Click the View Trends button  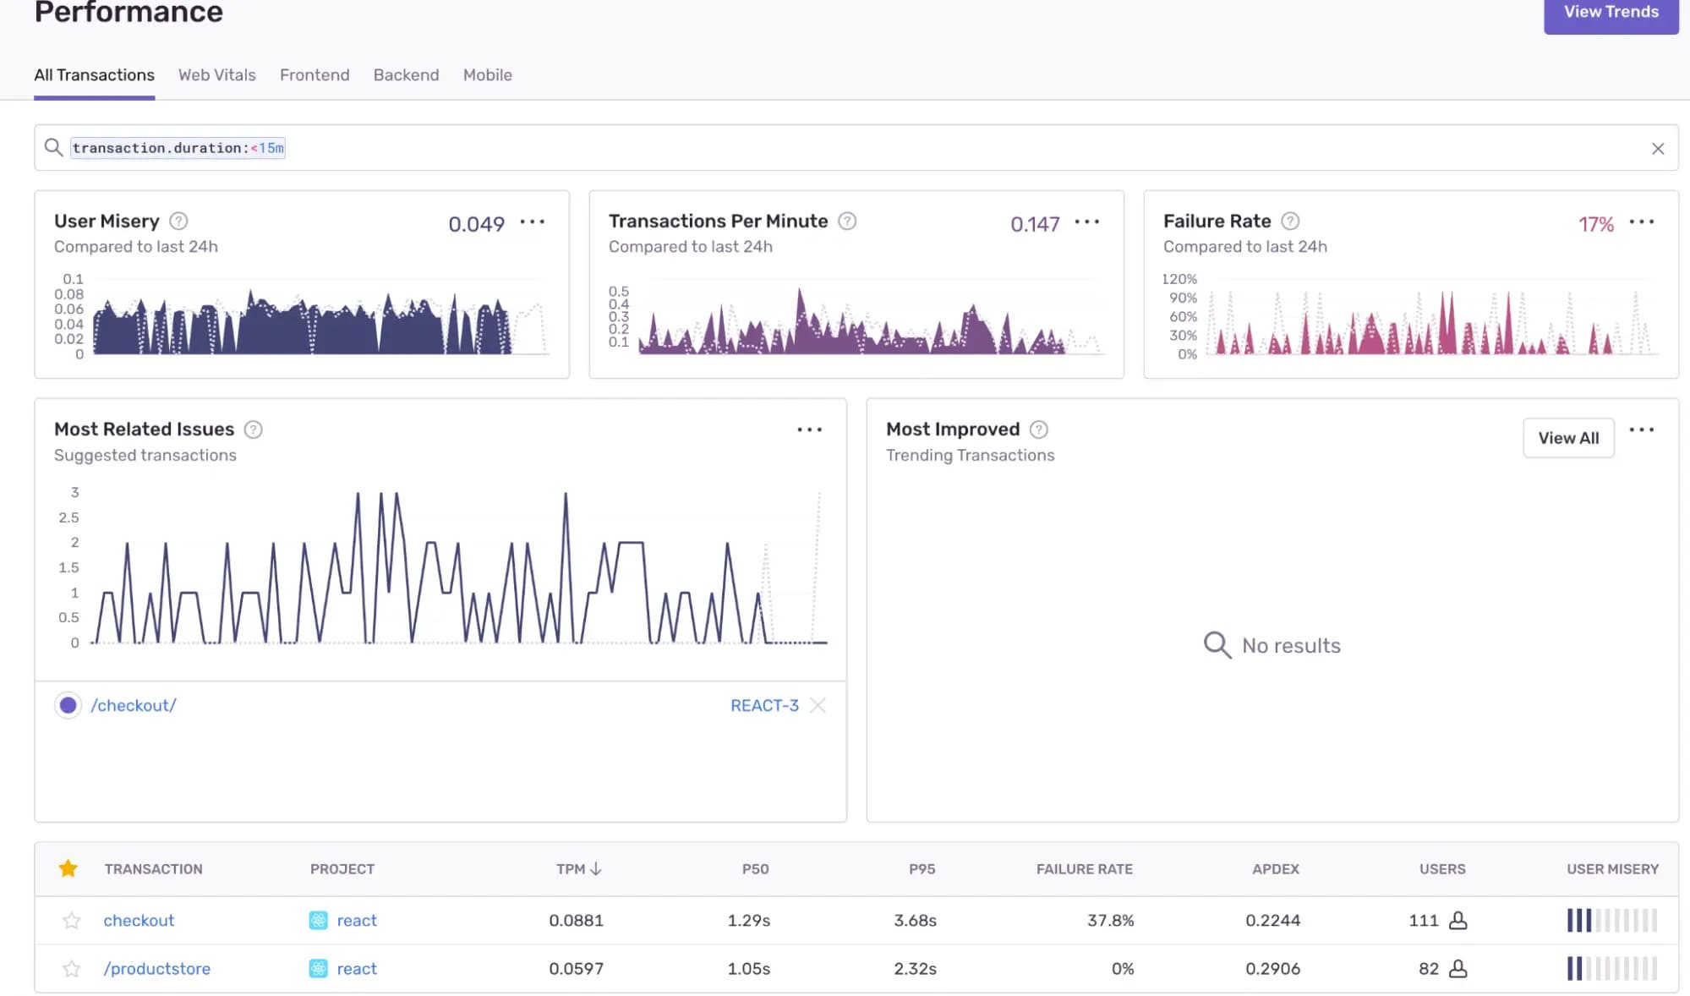1611,12
